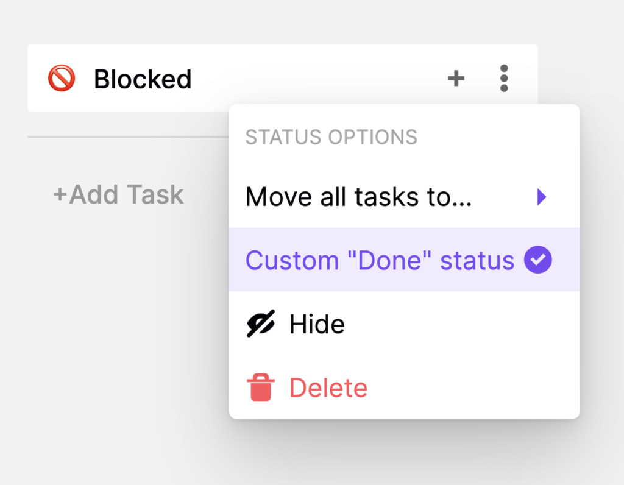This screenshot has width=624, height=485.
Task: Click the crossed-out eye Hide icon
Action: [x=261, y=324]
